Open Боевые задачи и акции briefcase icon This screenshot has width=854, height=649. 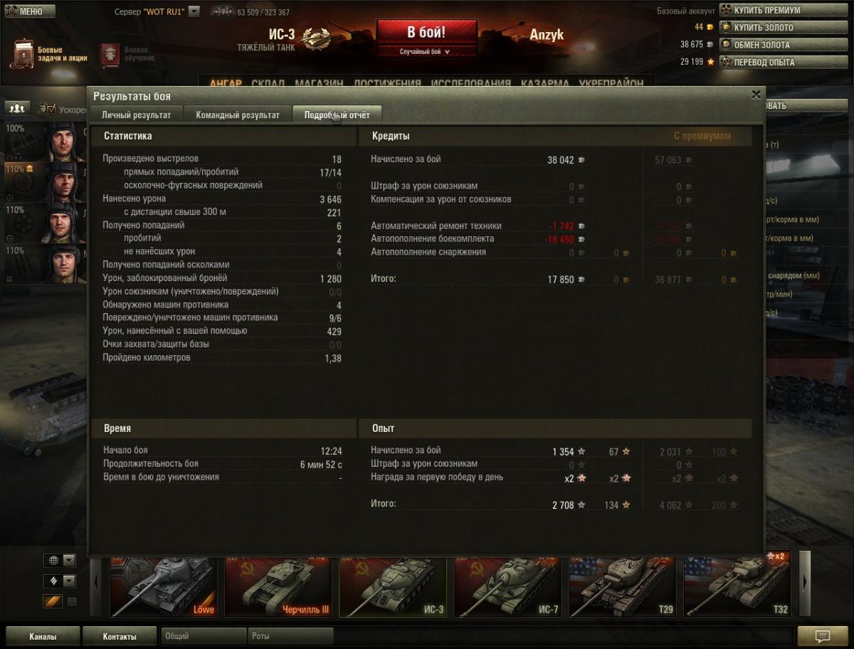[x=22, y=54]
